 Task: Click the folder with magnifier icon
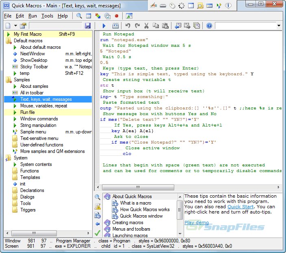tap(200, 6)
